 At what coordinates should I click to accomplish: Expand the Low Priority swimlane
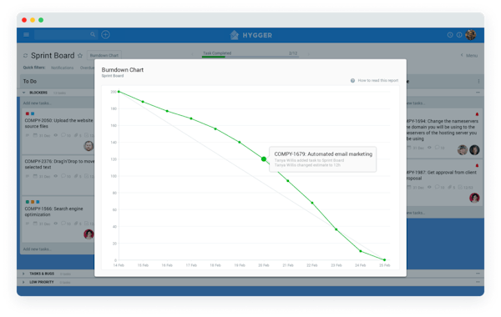click(x=23, y=282)
